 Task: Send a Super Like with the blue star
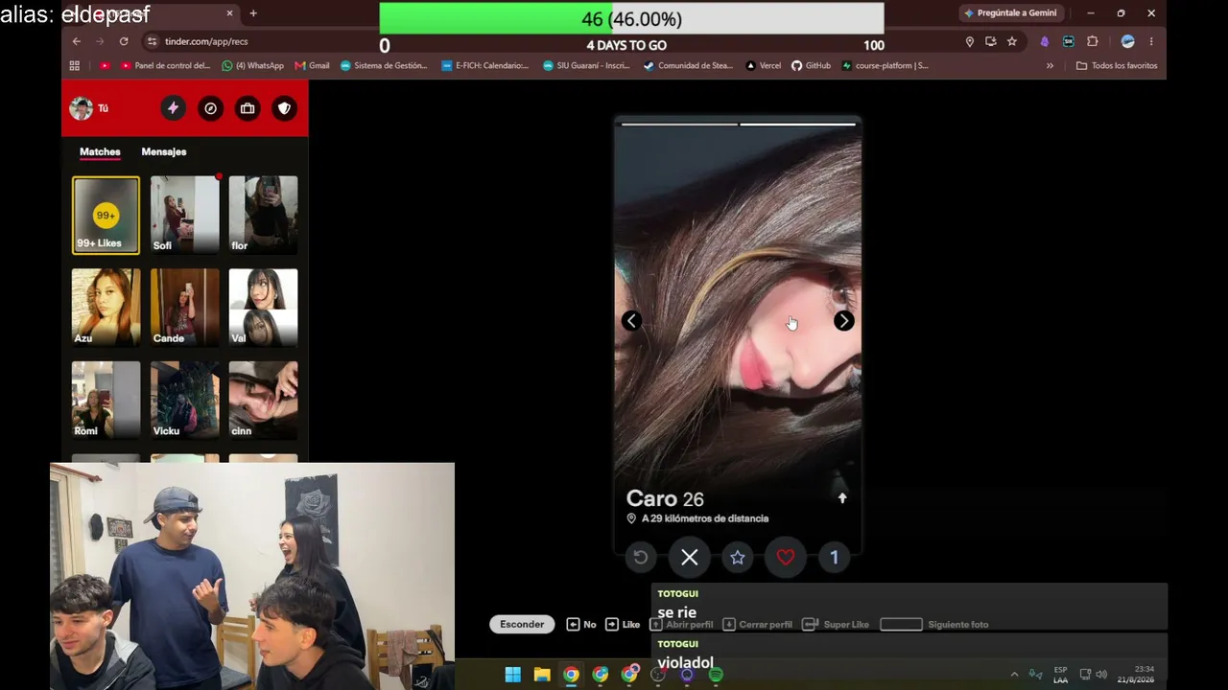coord(737,557)
